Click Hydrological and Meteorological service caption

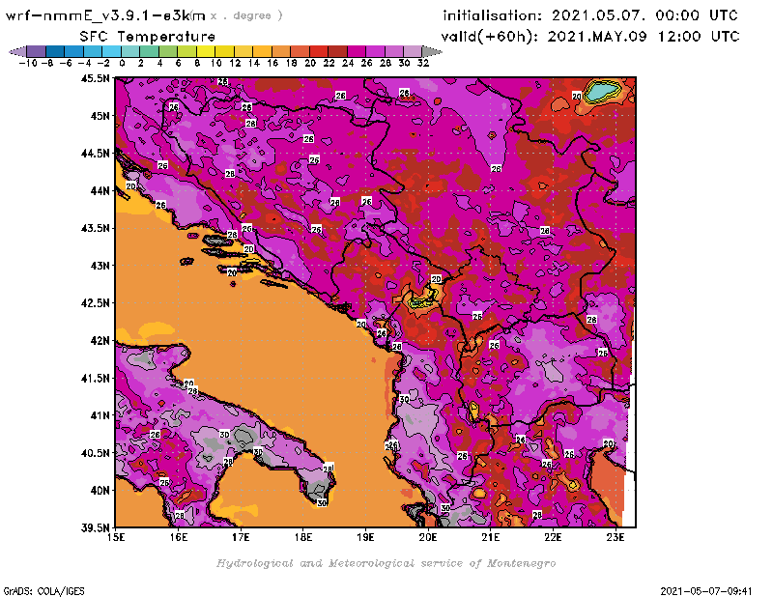(x=386, y=563)
